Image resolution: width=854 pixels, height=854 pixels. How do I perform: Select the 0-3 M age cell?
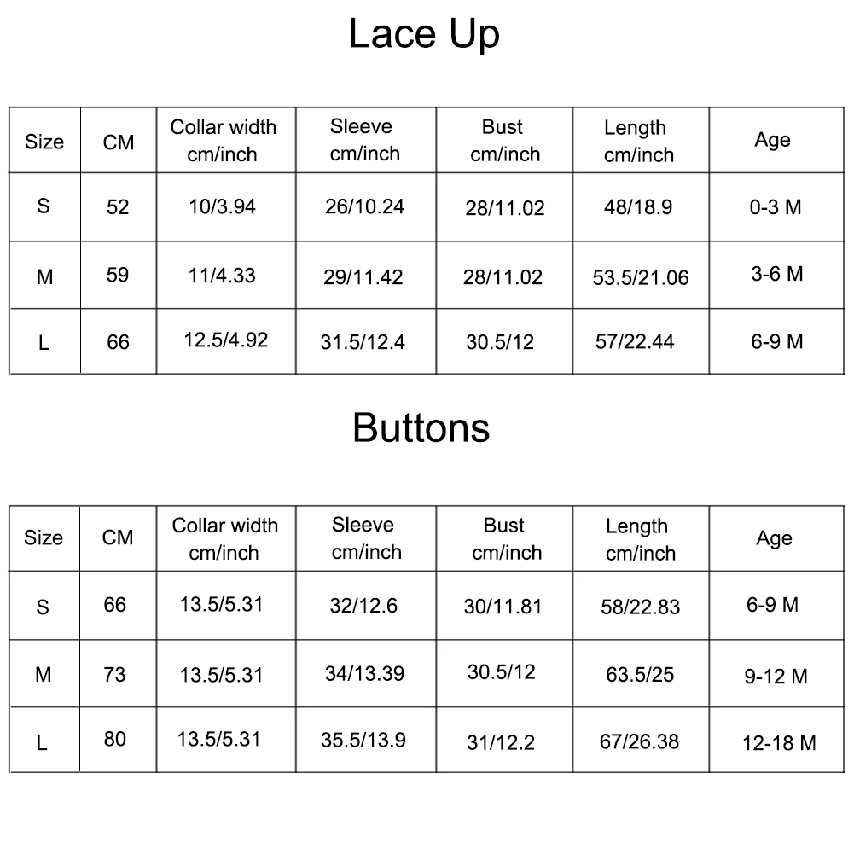coord(776,207)
